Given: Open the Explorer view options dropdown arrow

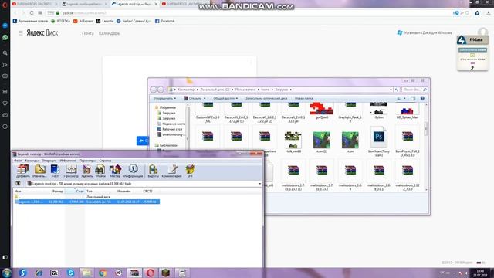Looking at the screenshot, I should coord(404,98).
